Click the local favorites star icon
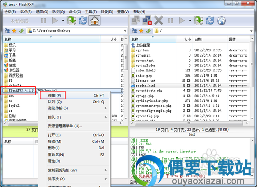The width and height of the screenshot is (257, 187). 14,31
